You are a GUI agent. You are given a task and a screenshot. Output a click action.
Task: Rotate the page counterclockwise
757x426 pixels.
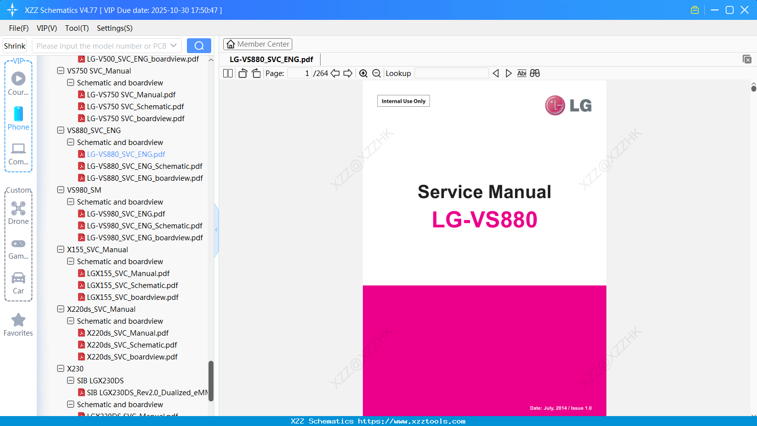[x=242, y=73]
